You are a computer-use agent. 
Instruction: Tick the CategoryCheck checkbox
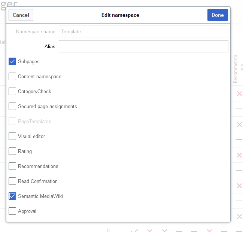(x=12, y=91)
